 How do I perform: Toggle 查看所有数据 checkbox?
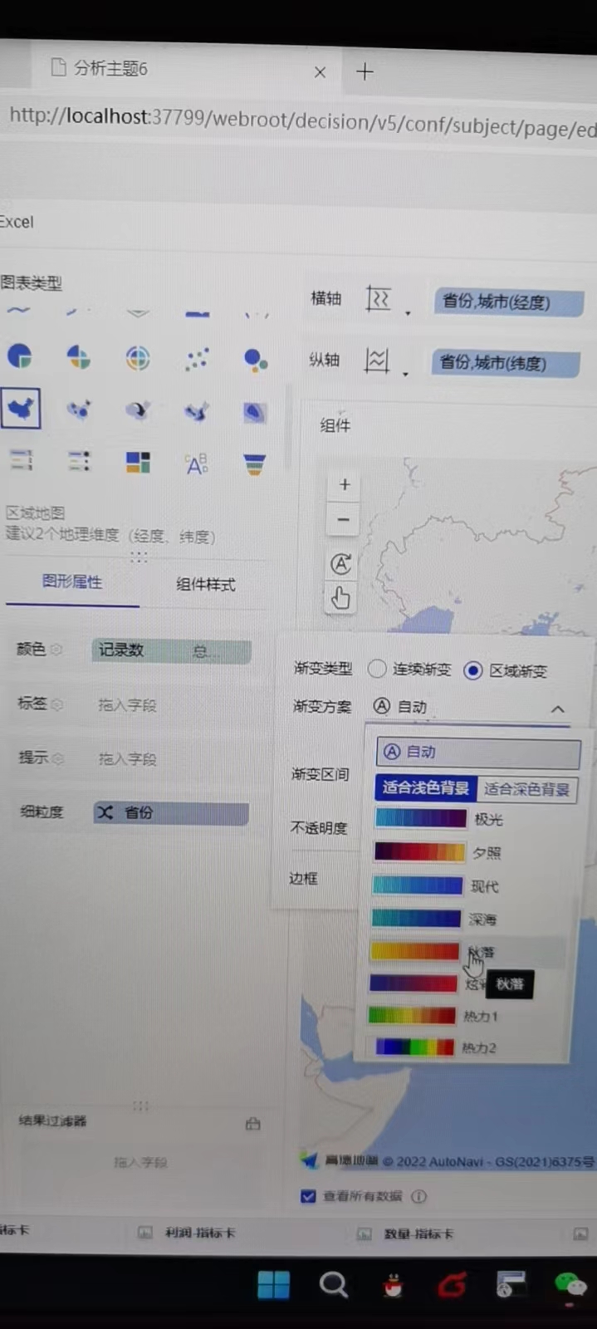[x=308, y=1196]
